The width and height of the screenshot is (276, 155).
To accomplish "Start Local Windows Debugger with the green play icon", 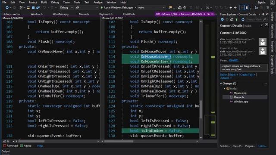I will click(102, 8).
